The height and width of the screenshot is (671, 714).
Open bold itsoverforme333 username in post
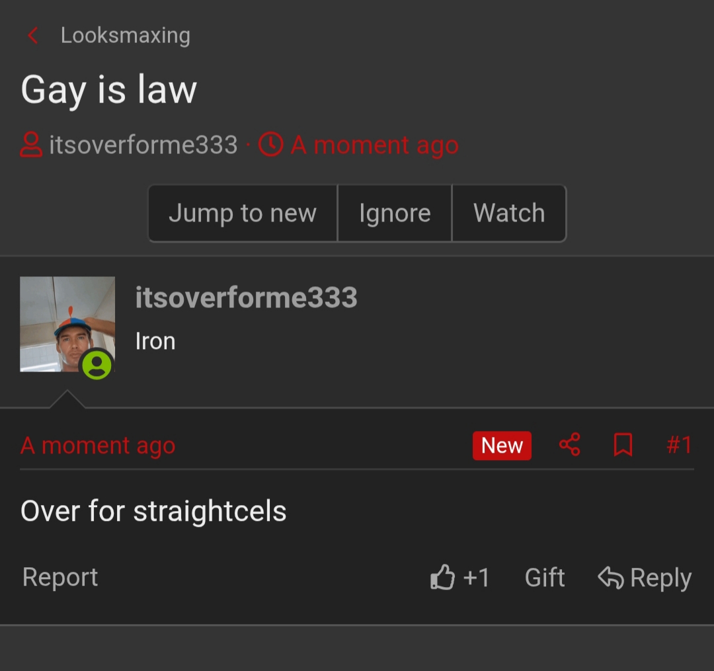(x=247, y=297)
